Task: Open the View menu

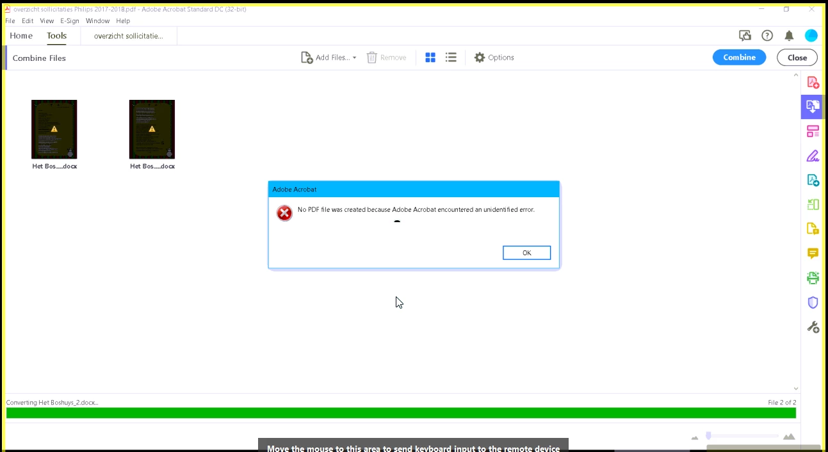Action: pos(47,21)
